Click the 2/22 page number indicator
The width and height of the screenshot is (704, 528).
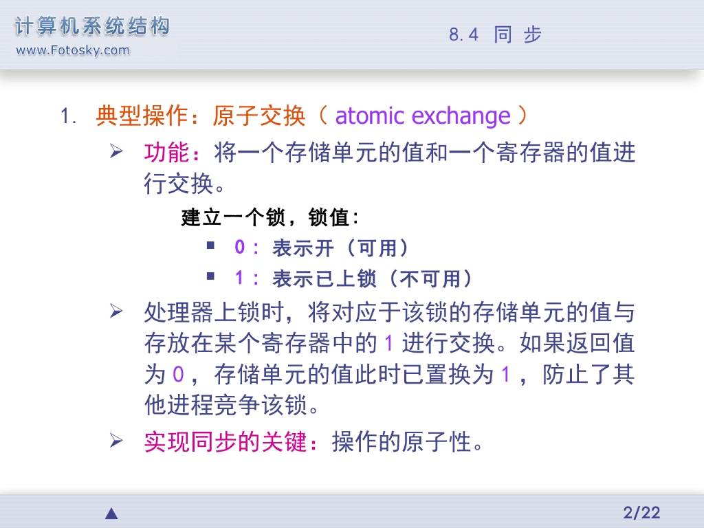tap(641, 512)
